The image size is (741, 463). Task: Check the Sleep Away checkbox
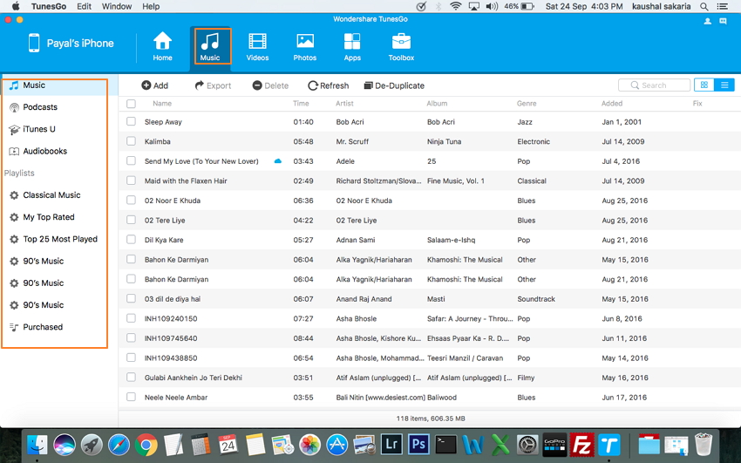(x=131, y=121)
